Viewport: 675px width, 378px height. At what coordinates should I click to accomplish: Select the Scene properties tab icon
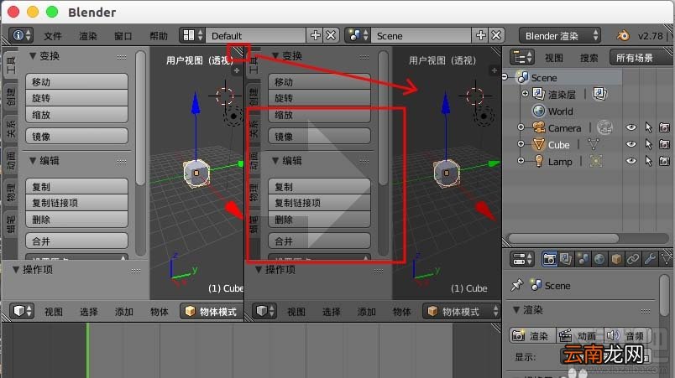tap(583, 259)
